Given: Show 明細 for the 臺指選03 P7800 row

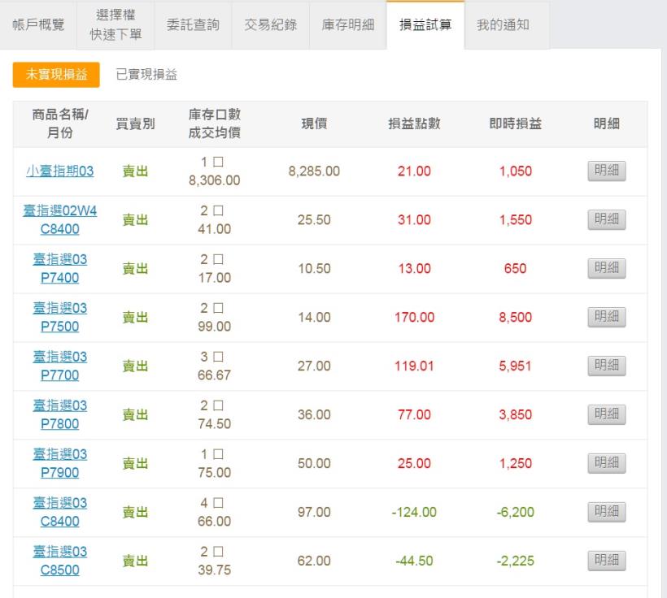Looking at the screenshot, I should coord(607,414).
